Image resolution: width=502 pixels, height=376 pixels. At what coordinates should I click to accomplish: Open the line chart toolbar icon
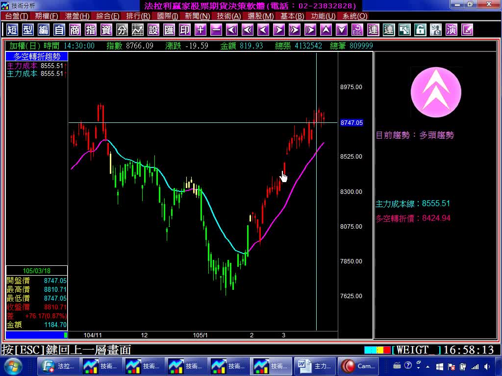pos(138,30)
